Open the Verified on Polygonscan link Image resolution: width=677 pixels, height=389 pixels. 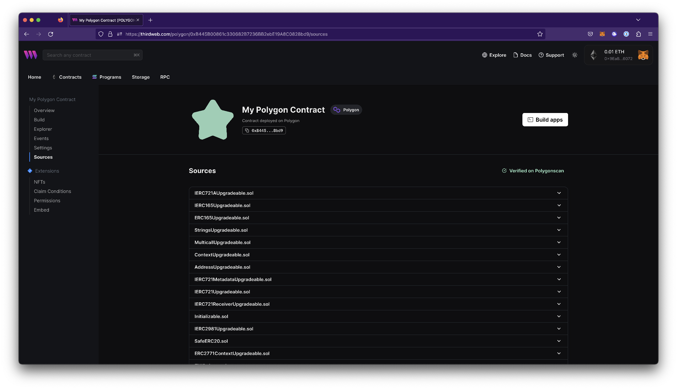point(533,170)
